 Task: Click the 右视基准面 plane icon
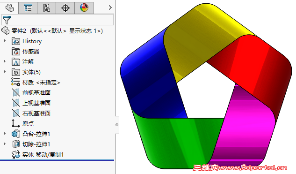pyautogui.click(x=16, y=113)
